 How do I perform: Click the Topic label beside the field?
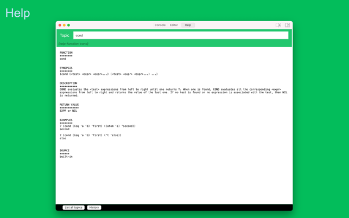click(65, 35)
